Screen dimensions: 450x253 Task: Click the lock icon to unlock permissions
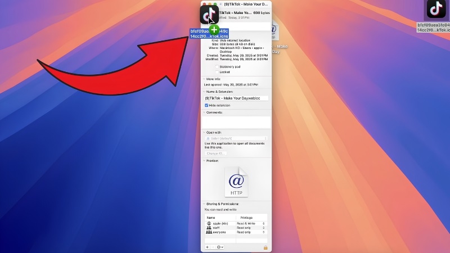pyautogui.click(x=265, y=247)
